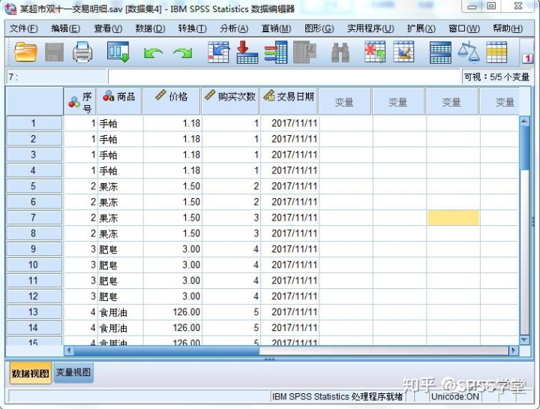This screenshot has height=409, width=540.
Task: Open the 帮助(H) menu
Action: (x=508, y=29)
